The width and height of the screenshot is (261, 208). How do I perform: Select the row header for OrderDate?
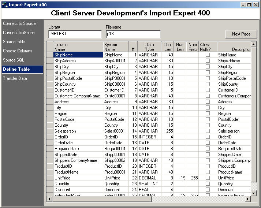click(50, 143)
